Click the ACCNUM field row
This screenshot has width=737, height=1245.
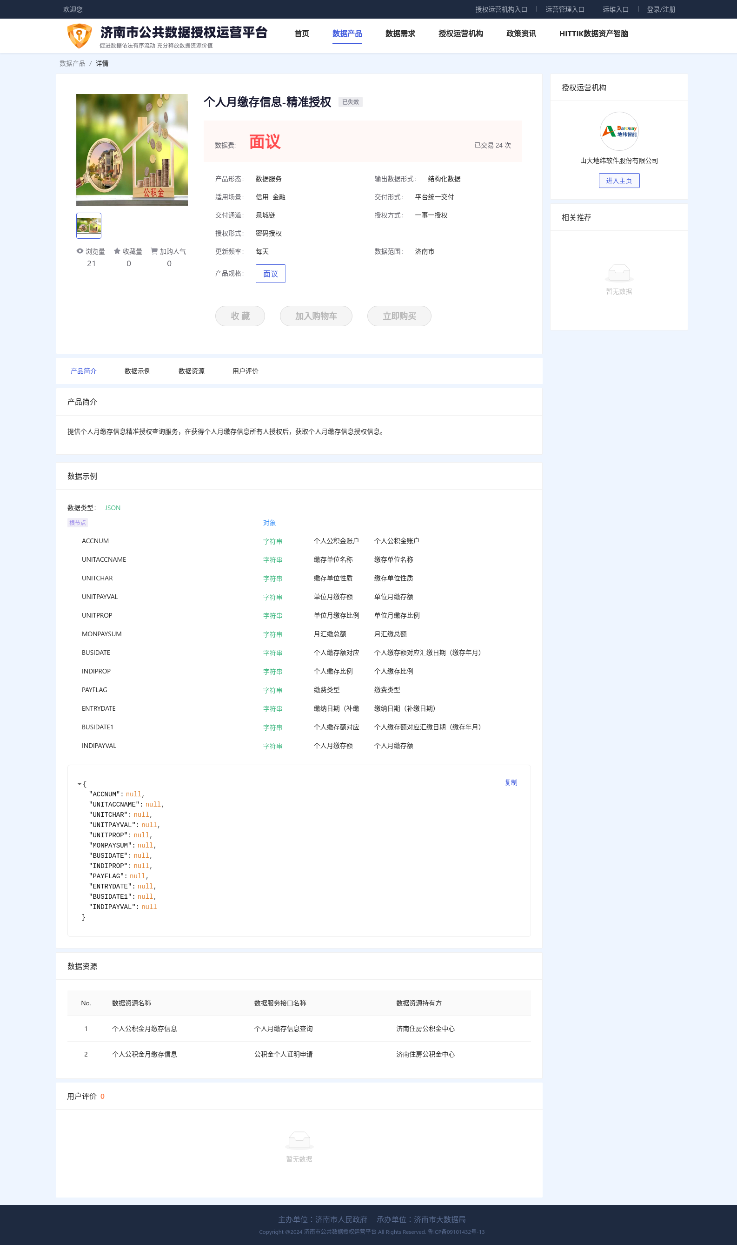click(299, 541)
